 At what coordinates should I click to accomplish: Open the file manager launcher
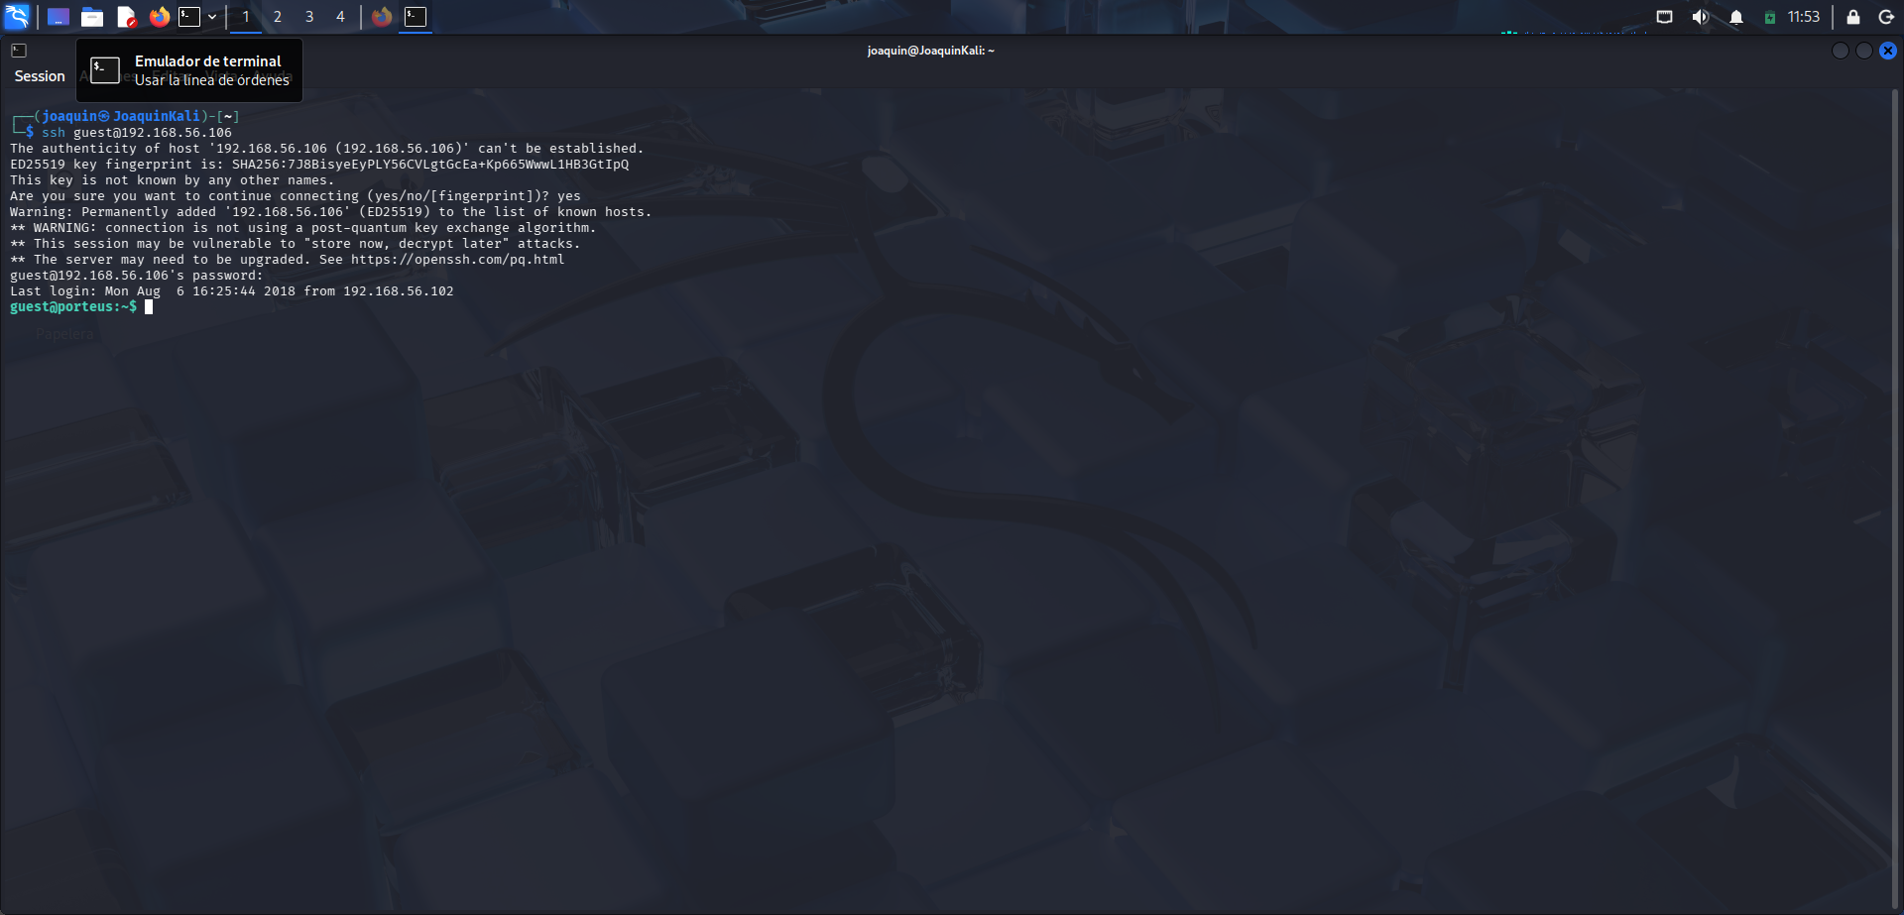coord(92,17)
